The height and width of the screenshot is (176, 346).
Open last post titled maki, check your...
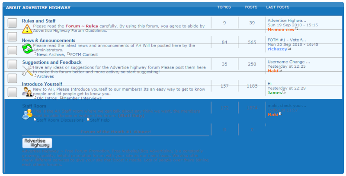(x=287, y=106)
